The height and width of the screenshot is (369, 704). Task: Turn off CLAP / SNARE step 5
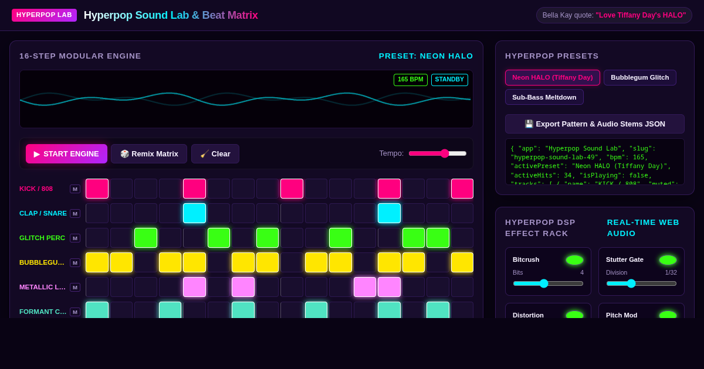pos(195,213)
